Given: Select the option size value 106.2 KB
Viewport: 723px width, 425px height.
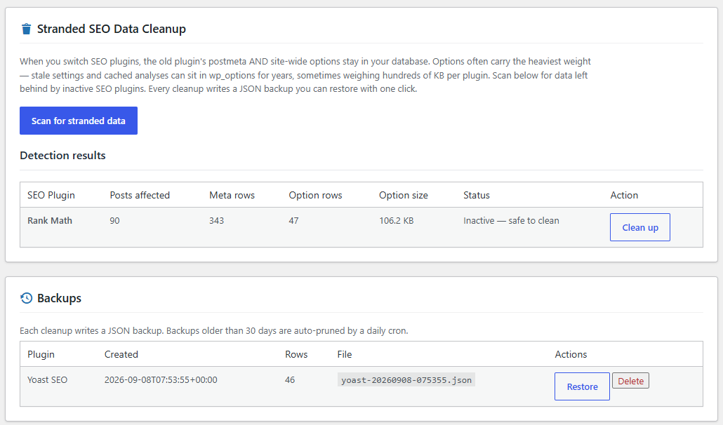Looking at the screenshot, I should point(397,220).
